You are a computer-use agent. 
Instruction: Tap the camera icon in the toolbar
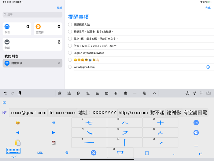208,93
